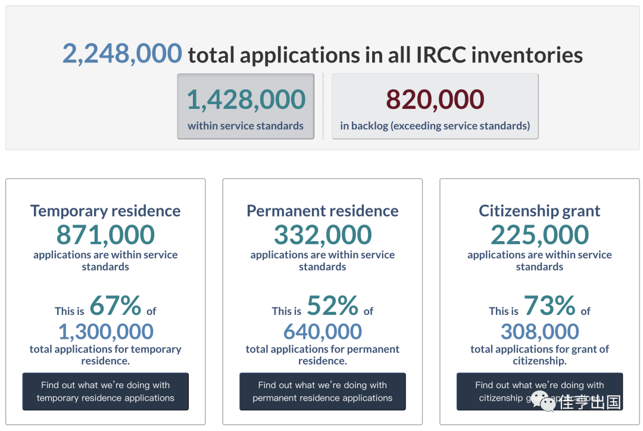The width and height of the screenshot is (643, 431).
Task: Click the 73% citizenship percentage
Action: click(550, 306)
